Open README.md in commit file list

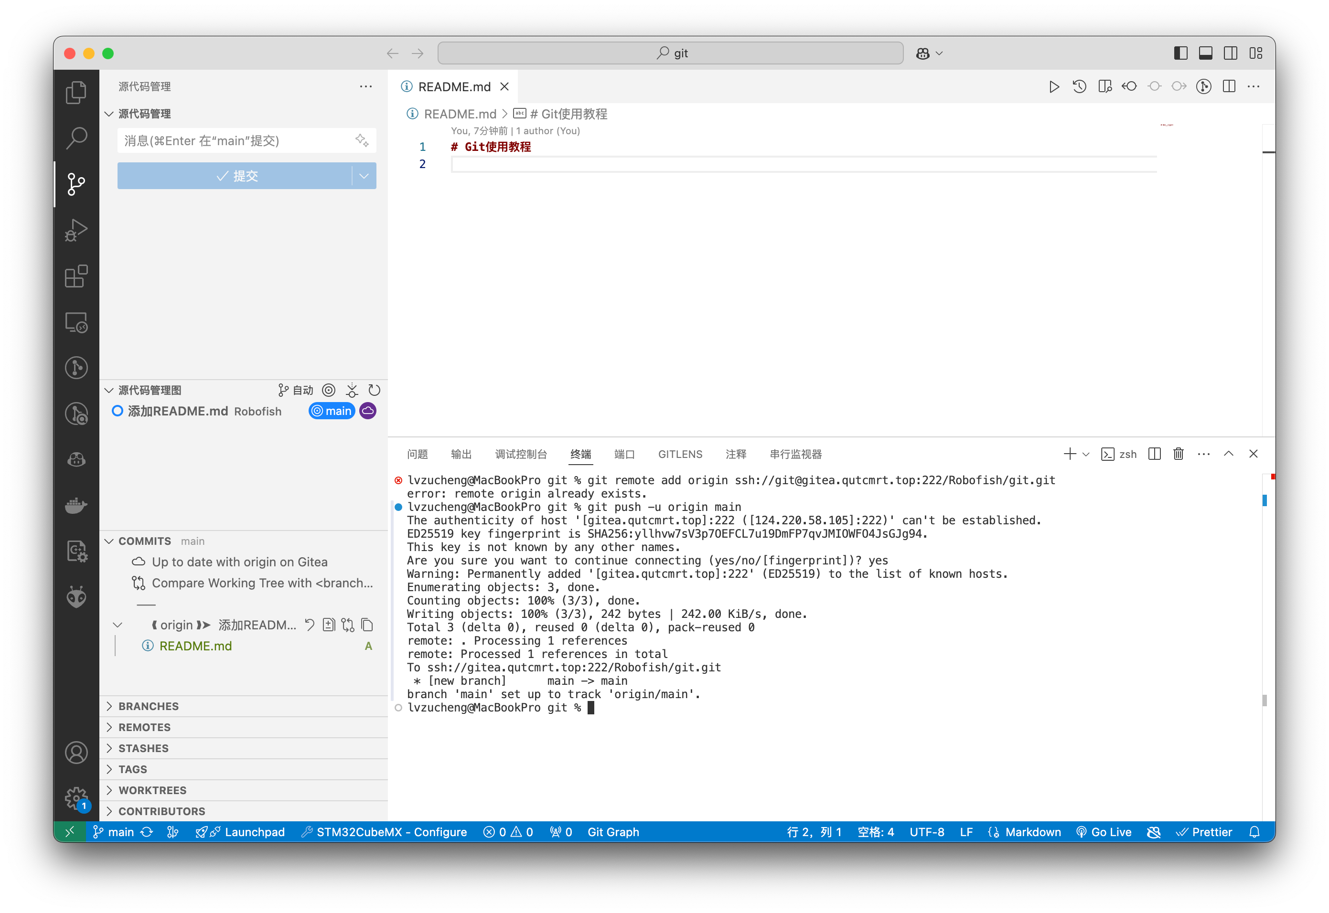click(195, 646)
